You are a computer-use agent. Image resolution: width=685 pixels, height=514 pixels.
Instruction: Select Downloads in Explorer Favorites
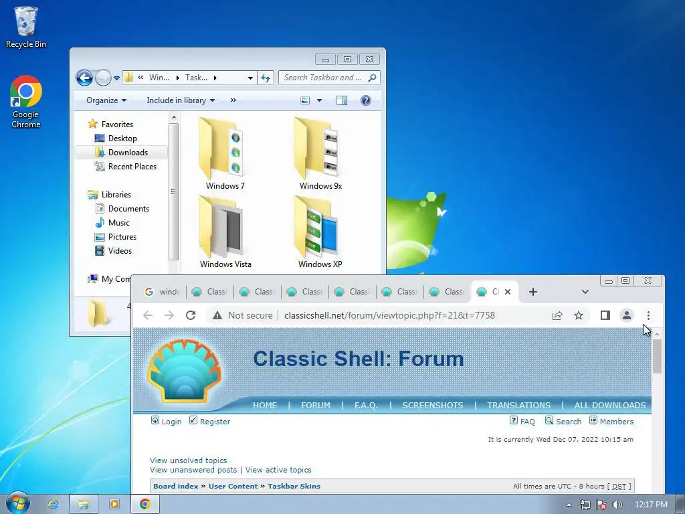click(x=122, y=152)
